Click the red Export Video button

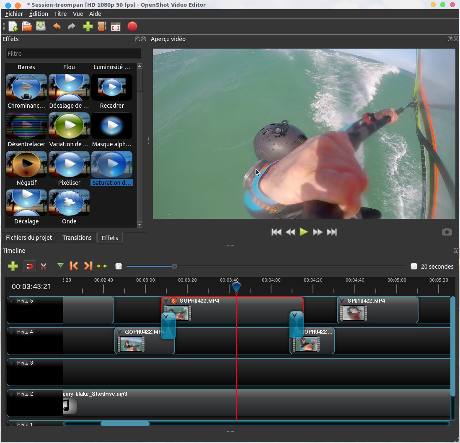132,27
